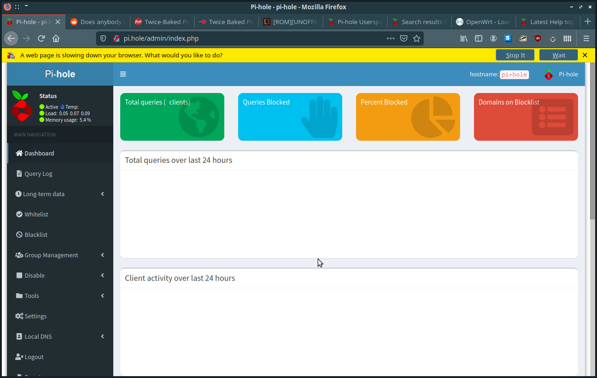Image resolution: width=597 pixels, height=378 pixels.
Task: Click the Pi-hole raspberry logo in status panel
Action: [22, 106]
